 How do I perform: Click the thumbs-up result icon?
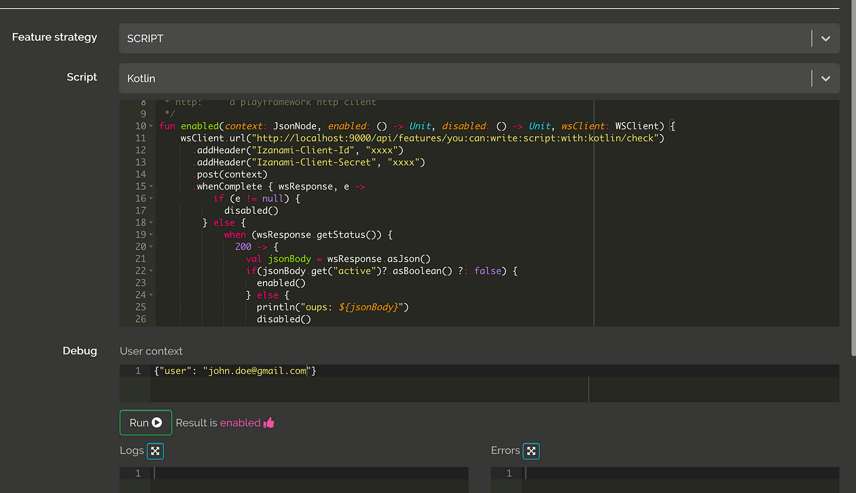coord(268,423)
